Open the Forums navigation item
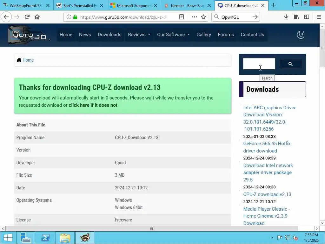325x244 pixels. point(226,35)
